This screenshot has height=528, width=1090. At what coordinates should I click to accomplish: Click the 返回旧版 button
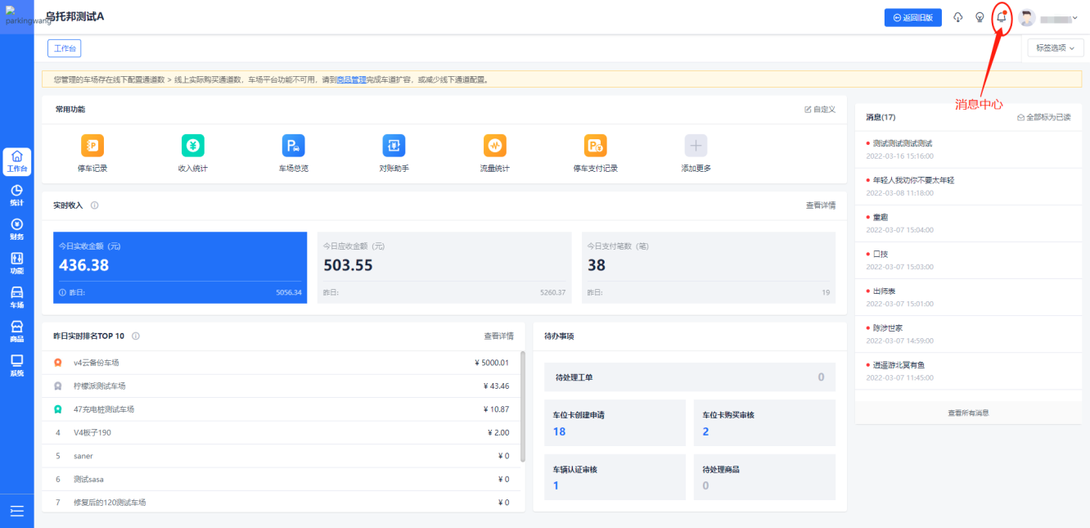pos(912,18)
